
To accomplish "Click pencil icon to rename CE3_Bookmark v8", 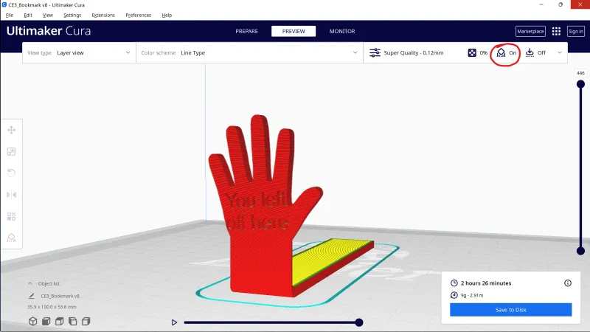I will [32, 296].
